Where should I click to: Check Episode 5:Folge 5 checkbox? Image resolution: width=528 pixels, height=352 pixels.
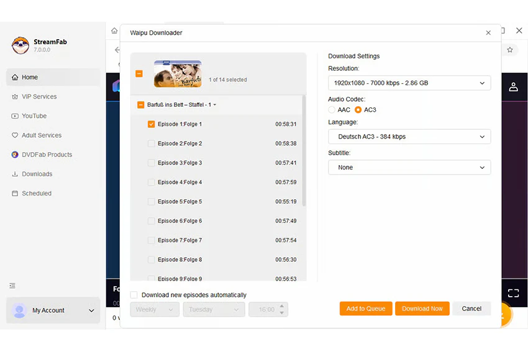[x=151, y=202]
